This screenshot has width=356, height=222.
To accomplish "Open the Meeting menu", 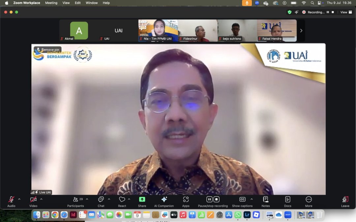I will click(51, 3).
